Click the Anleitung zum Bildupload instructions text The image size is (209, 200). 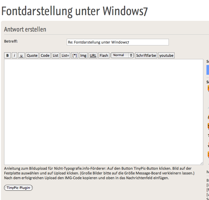[99, 173]
